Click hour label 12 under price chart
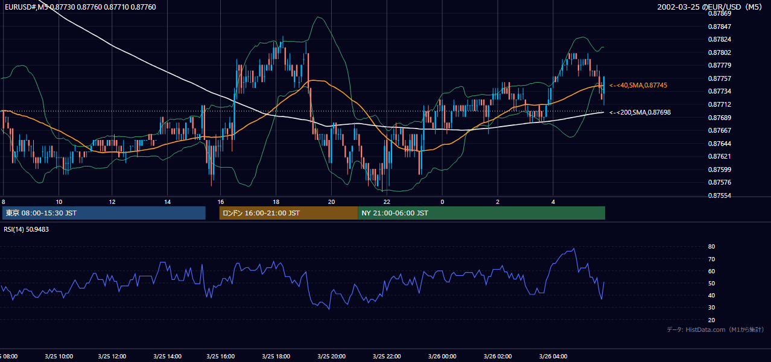The height and width of the screenshot is (362, 771). tap(112, 202)
